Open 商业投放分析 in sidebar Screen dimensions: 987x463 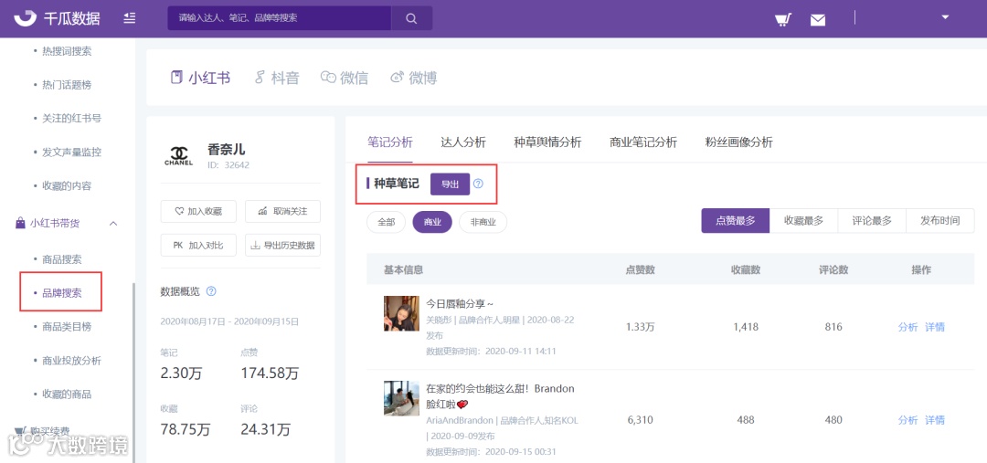pyautogui.click(x=71, y=361)
